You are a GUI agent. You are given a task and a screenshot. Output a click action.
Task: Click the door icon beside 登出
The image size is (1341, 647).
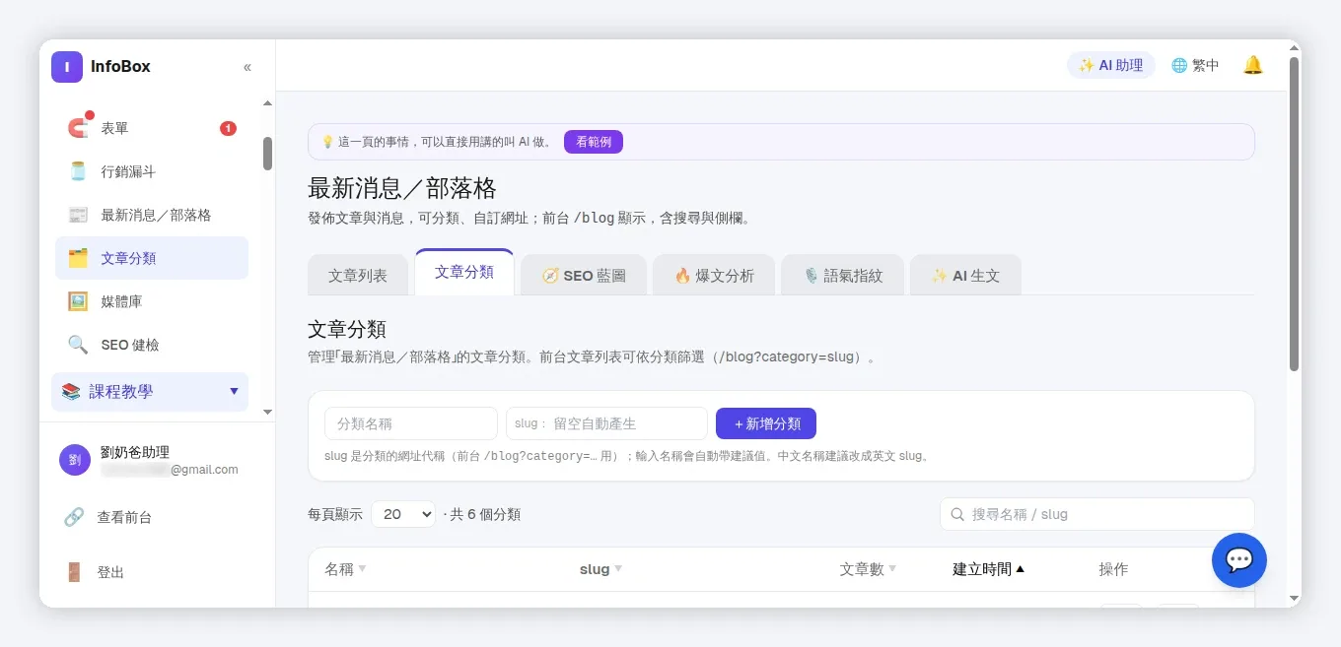(x=74, y=572)
